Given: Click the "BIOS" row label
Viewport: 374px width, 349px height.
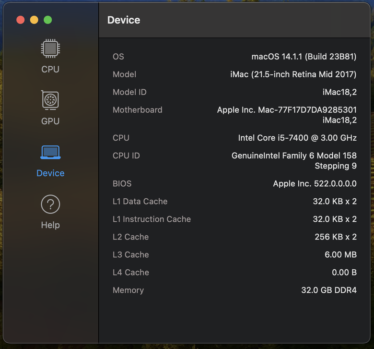Looking at the screenshot, I should click(122, 183).
